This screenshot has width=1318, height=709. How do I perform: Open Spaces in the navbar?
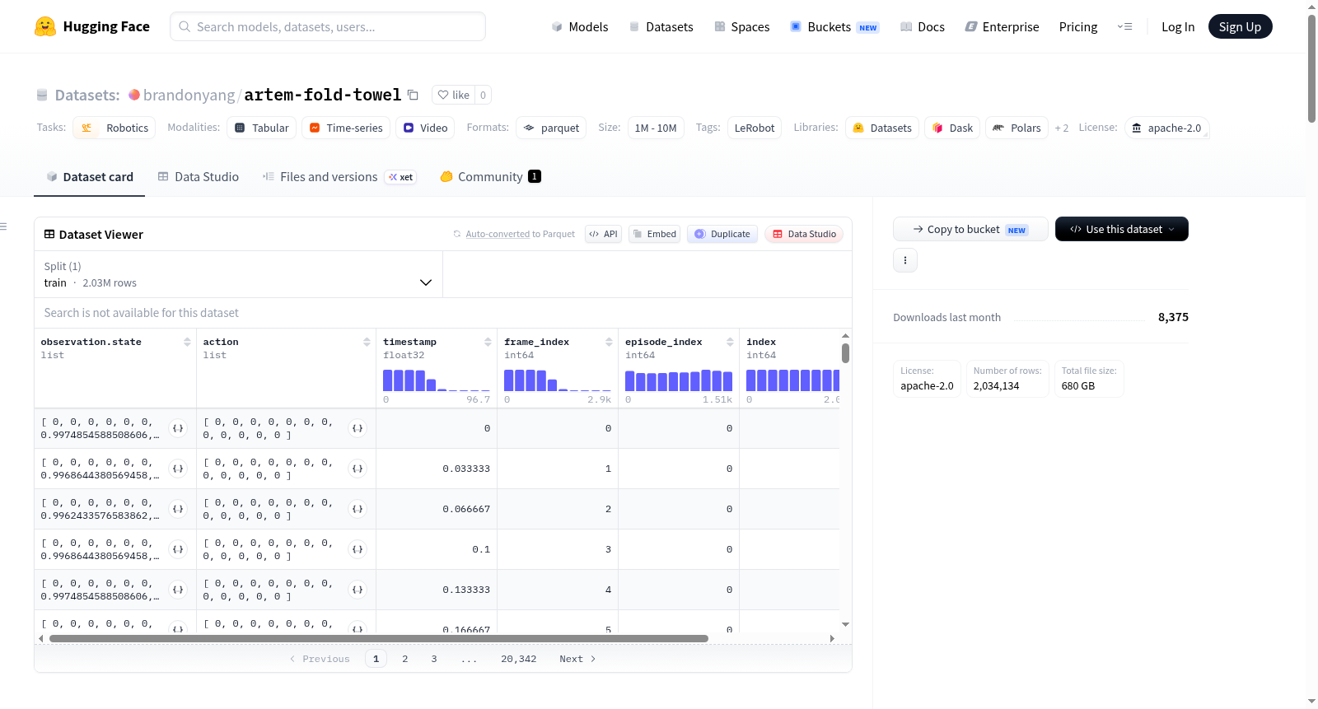pyautogui.click(x=741, y=26)
